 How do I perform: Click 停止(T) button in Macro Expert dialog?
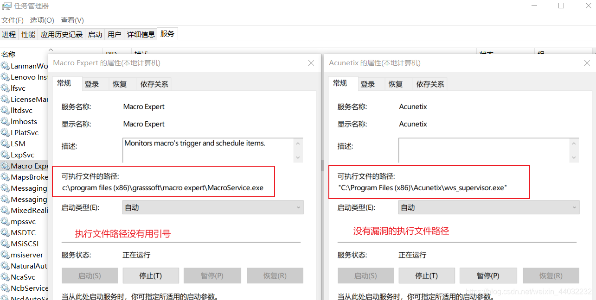(x=151, y=275)
